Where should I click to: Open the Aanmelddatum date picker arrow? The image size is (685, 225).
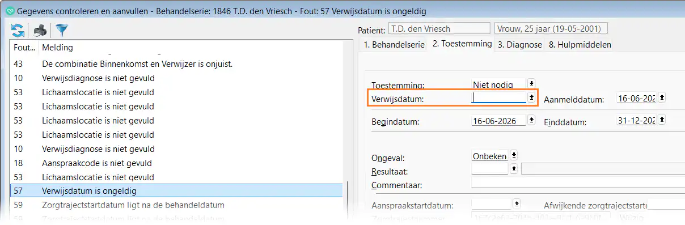(x=662, y=97)
